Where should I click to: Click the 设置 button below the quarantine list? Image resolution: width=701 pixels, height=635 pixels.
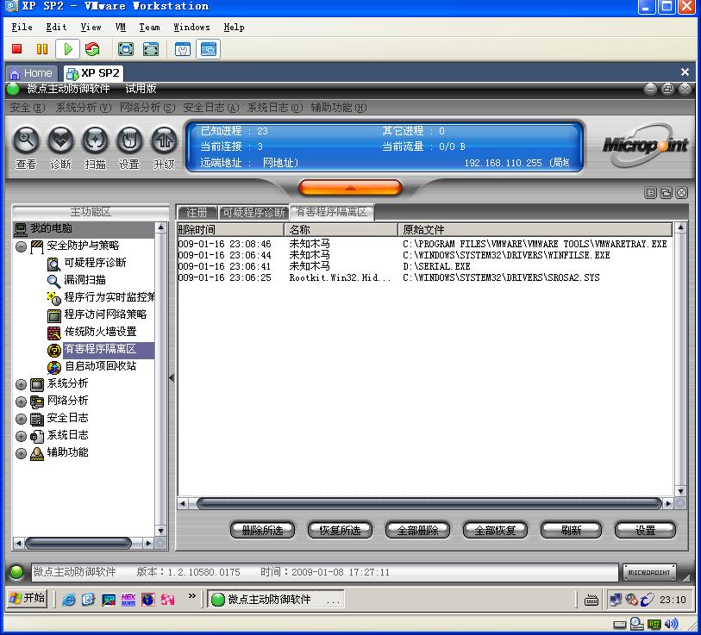(x=645, y=531)
